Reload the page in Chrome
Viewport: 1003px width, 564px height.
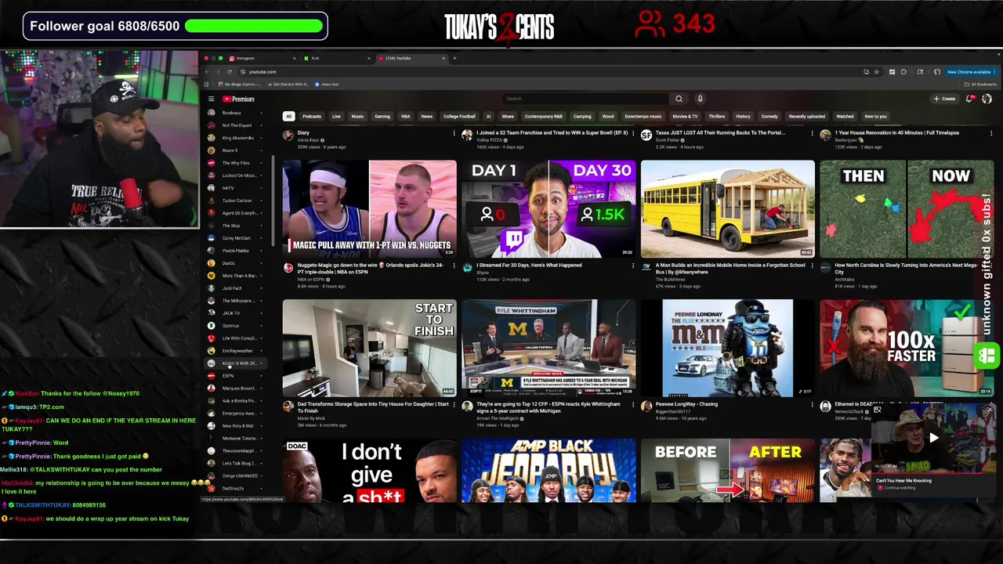pos(229,71)
